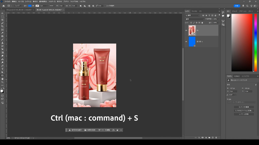
Task: Toggle type layer filter
Action: (209, 15)
